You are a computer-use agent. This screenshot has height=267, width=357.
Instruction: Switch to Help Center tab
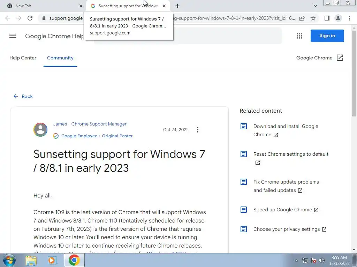click(x=23, y=58)
